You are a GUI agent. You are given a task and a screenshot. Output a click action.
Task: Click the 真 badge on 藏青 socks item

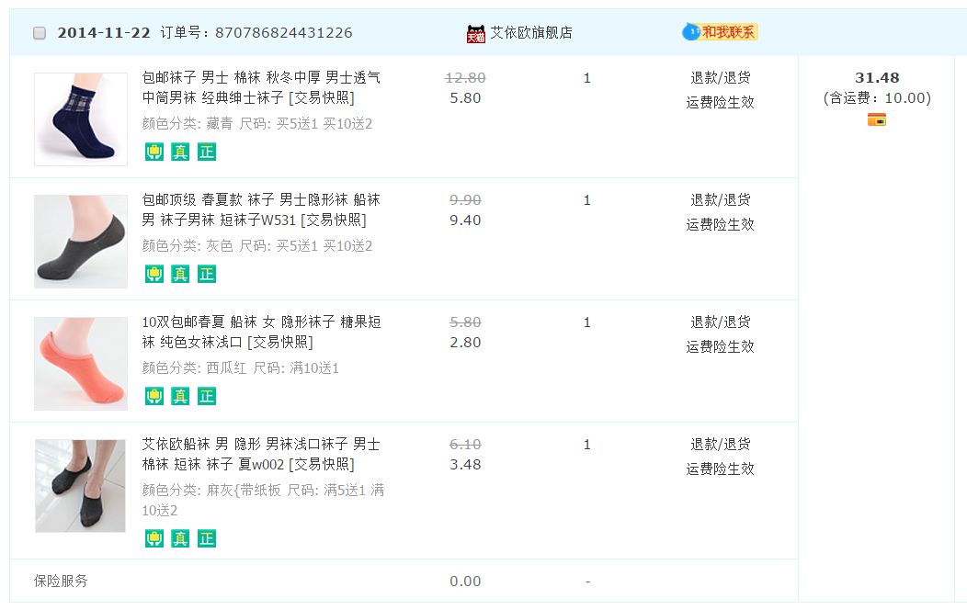click(180, 152)
